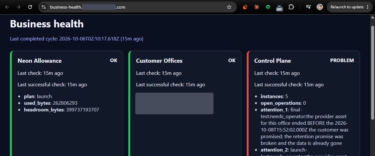The height and width of the screenshot is (156, 375).
Task: Click the open_operations: 0 entry
Action: [283, 103]
